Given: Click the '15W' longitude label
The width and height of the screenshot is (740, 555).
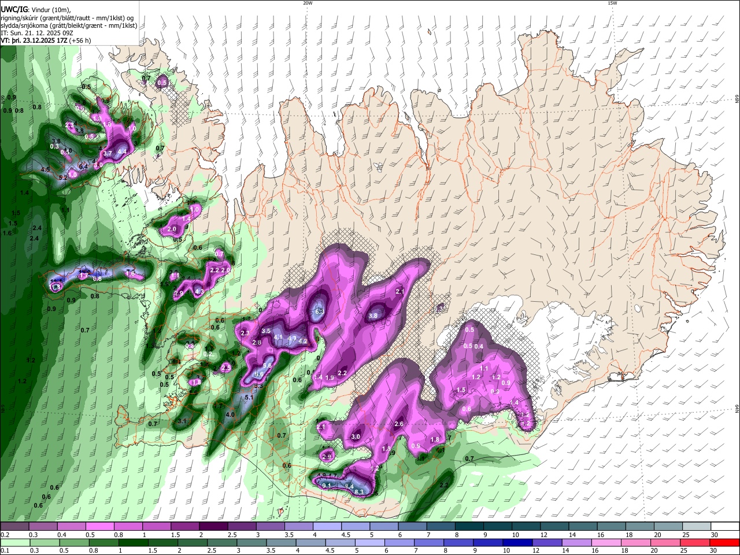Looking at the screenshot, I should point(612,3).
